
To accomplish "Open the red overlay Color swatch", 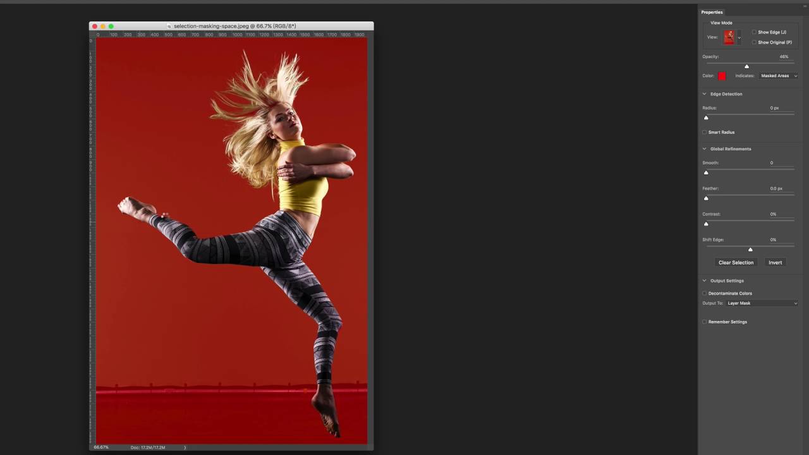I will coord(722,76).
